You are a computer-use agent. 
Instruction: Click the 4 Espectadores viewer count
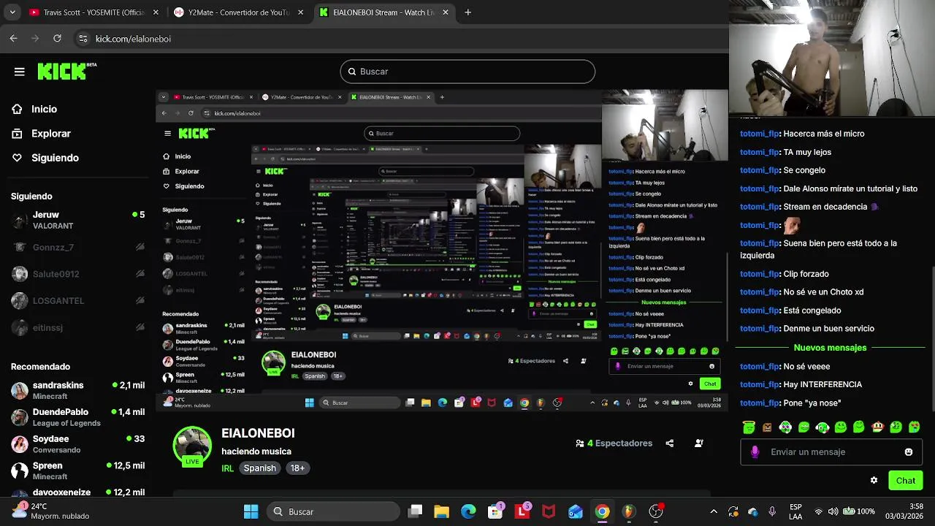point(614,443)
